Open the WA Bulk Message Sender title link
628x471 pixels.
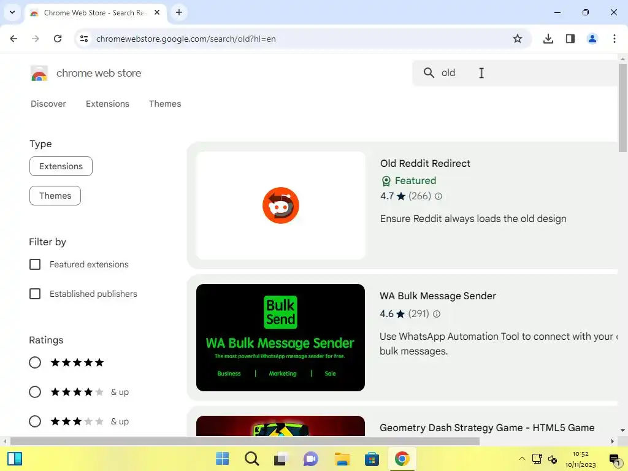point(438,296)
